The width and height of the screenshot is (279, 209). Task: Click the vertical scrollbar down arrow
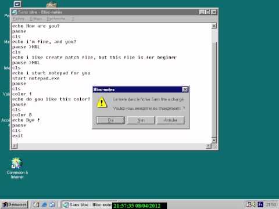point(214,140)
